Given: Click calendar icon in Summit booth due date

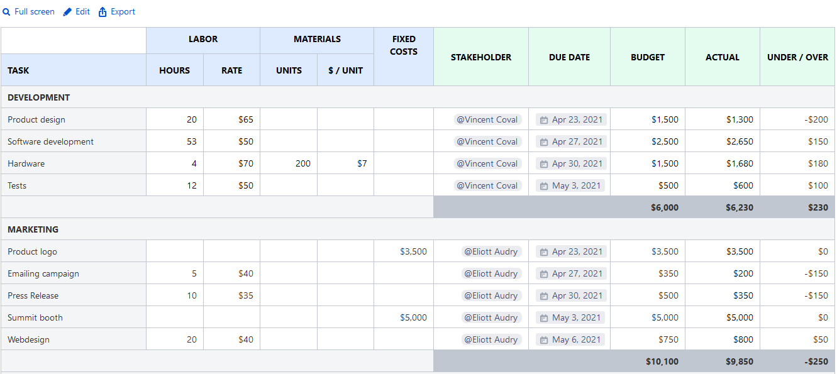Looking at the screenshot, I should 544,318.
